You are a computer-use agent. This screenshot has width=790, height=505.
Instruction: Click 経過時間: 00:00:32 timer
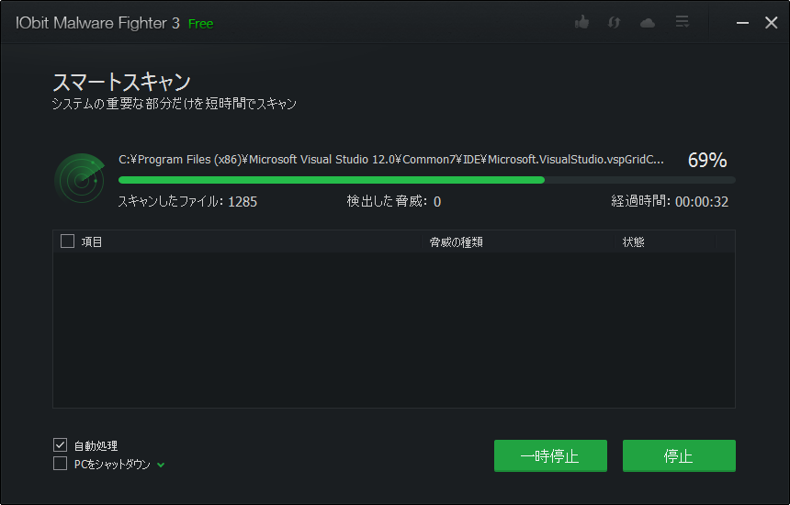tap(670, 201)
